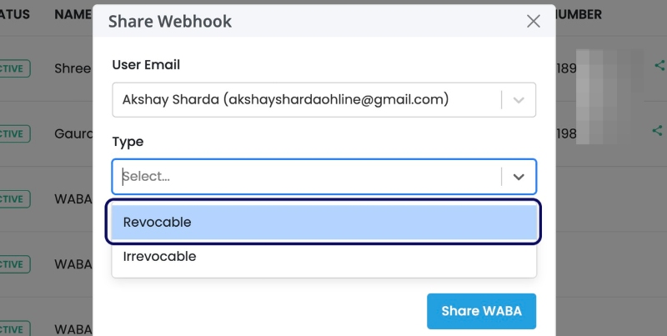Screen dimensions: 667x336
Task: Click the selected Akshay Sharda email value
Action: 285,99
